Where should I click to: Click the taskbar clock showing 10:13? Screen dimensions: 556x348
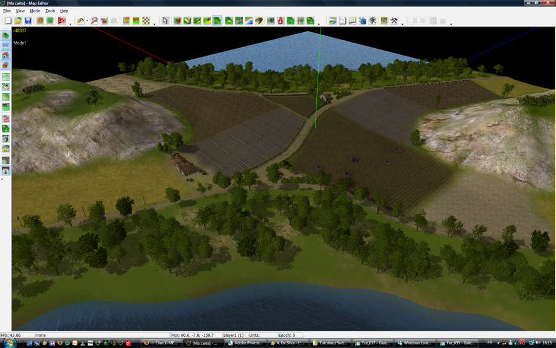[x=547, y=342]
